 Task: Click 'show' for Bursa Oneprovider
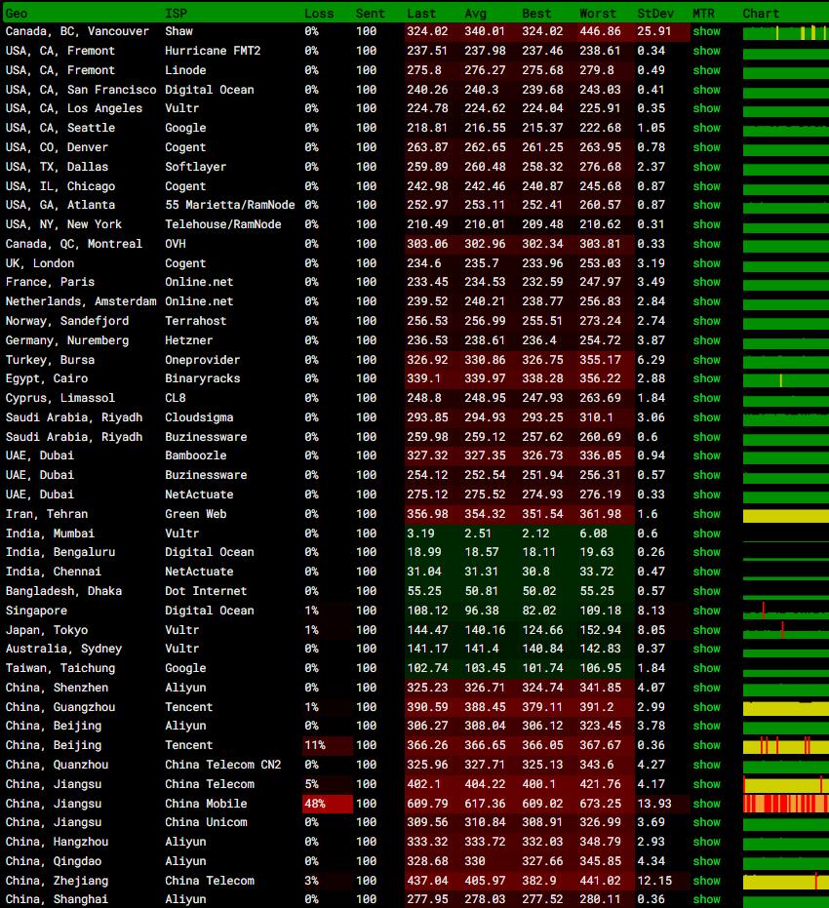coord(706,360)
